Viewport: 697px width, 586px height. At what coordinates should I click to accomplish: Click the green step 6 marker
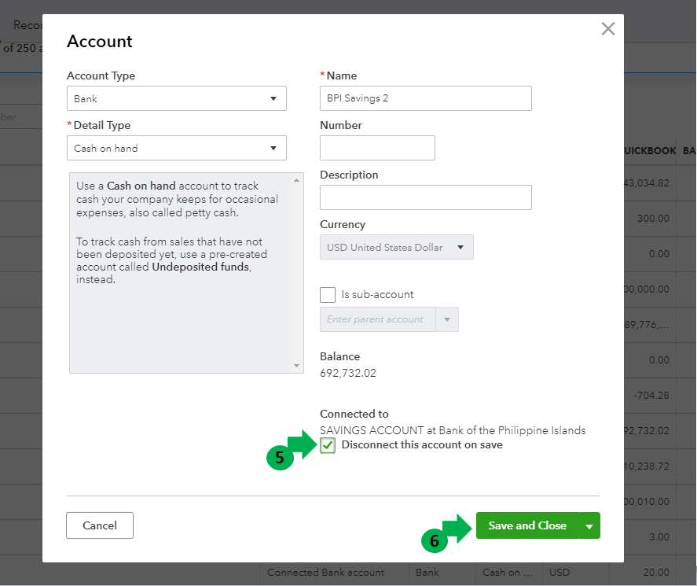click(434, 540)
